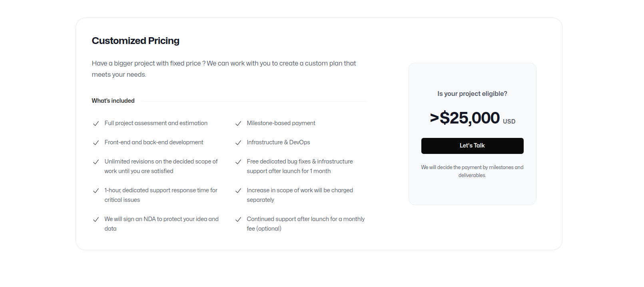The width and height of the screenshot is (644, 287).
Task: Click checkmark beside Infrastructure & DevOps
Action: [x=238, y=143]
